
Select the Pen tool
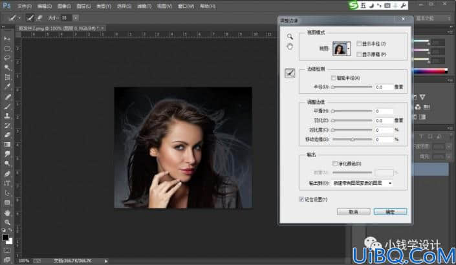tap(7, 174)
